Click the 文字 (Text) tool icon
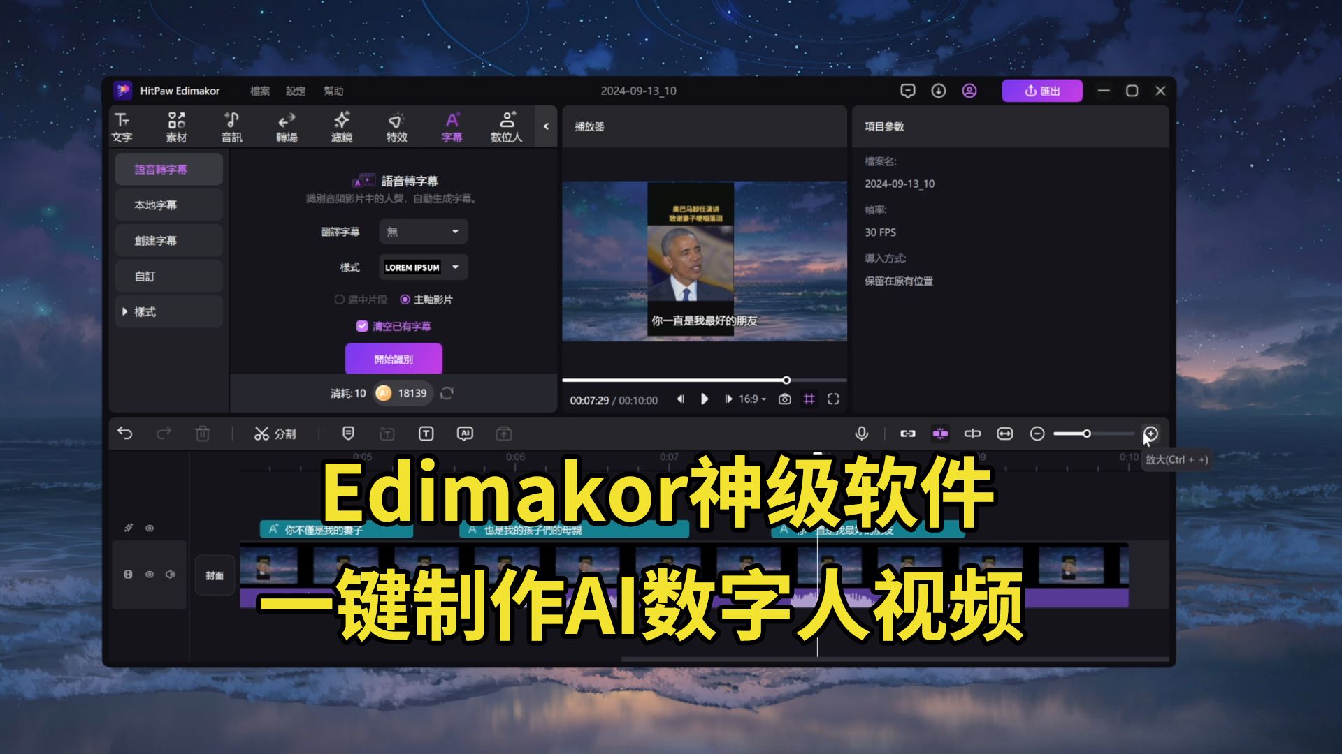1342x754 pixels. point(122,127)
